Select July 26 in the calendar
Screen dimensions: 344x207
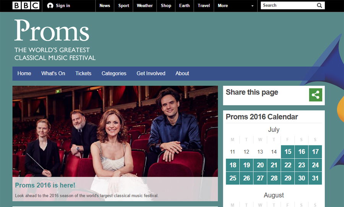[247, 178]
